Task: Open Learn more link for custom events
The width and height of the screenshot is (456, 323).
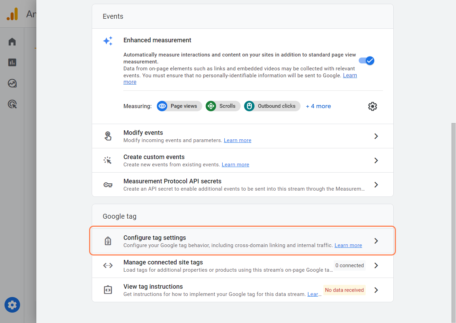Action: (x=235, y=165)
